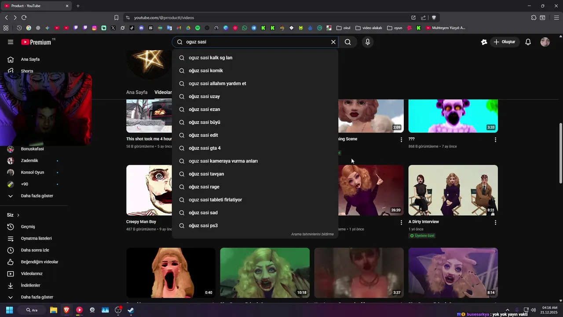Start voice search with the microphone icon
563x317 pixels.
368,42
